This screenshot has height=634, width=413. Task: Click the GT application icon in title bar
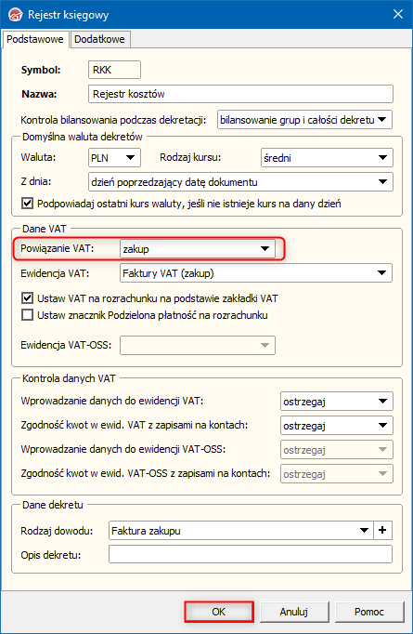[15, 15]
